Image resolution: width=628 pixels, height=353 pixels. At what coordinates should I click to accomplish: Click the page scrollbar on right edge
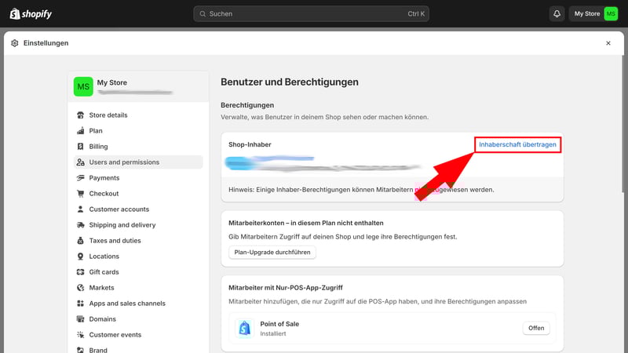(624, 118)
